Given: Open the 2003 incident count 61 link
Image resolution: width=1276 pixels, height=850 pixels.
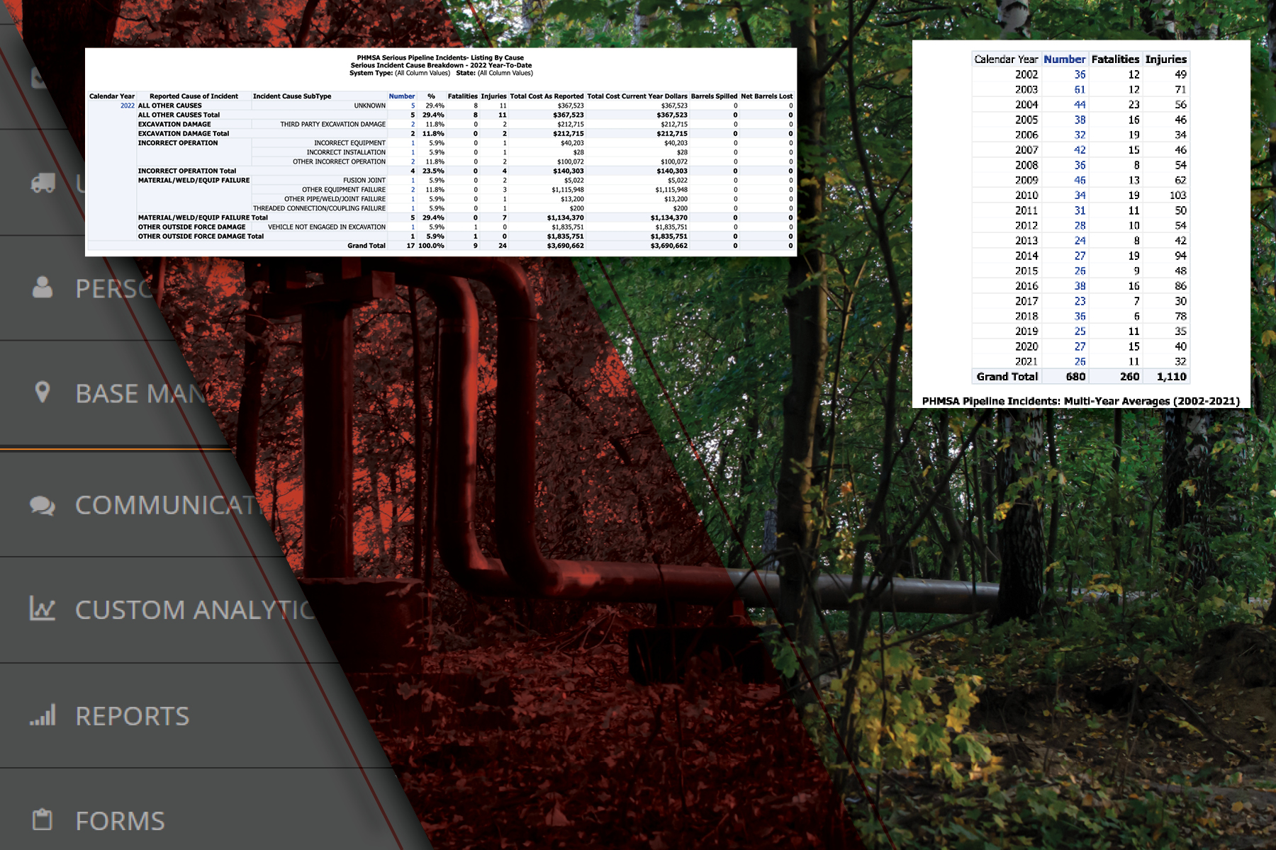Looking at the screenshot, I should [x=1080, y=89].
